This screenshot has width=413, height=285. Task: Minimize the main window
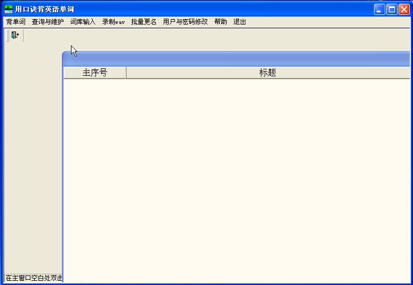click(x=379, y=10)
